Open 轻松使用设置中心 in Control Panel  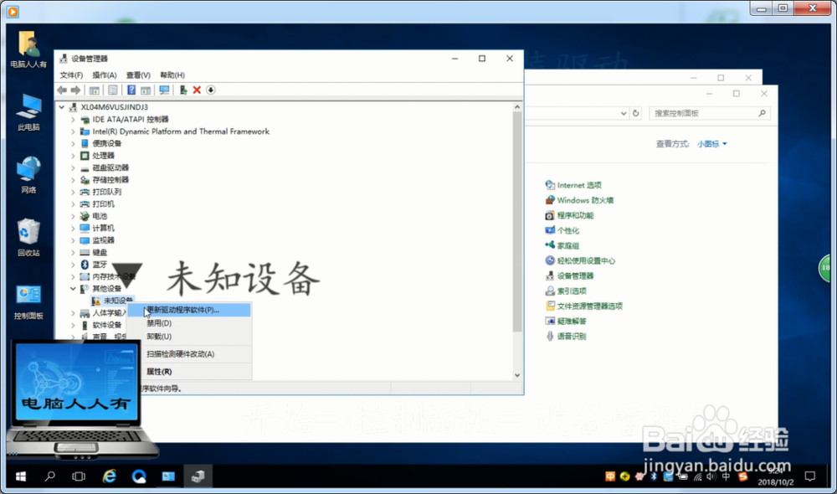[586, 260]
